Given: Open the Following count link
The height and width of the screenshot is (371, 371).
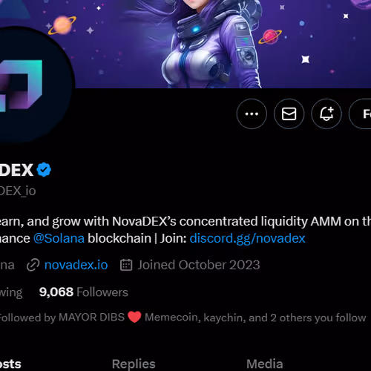Looking at the screenshot, I should click(11, 292).
